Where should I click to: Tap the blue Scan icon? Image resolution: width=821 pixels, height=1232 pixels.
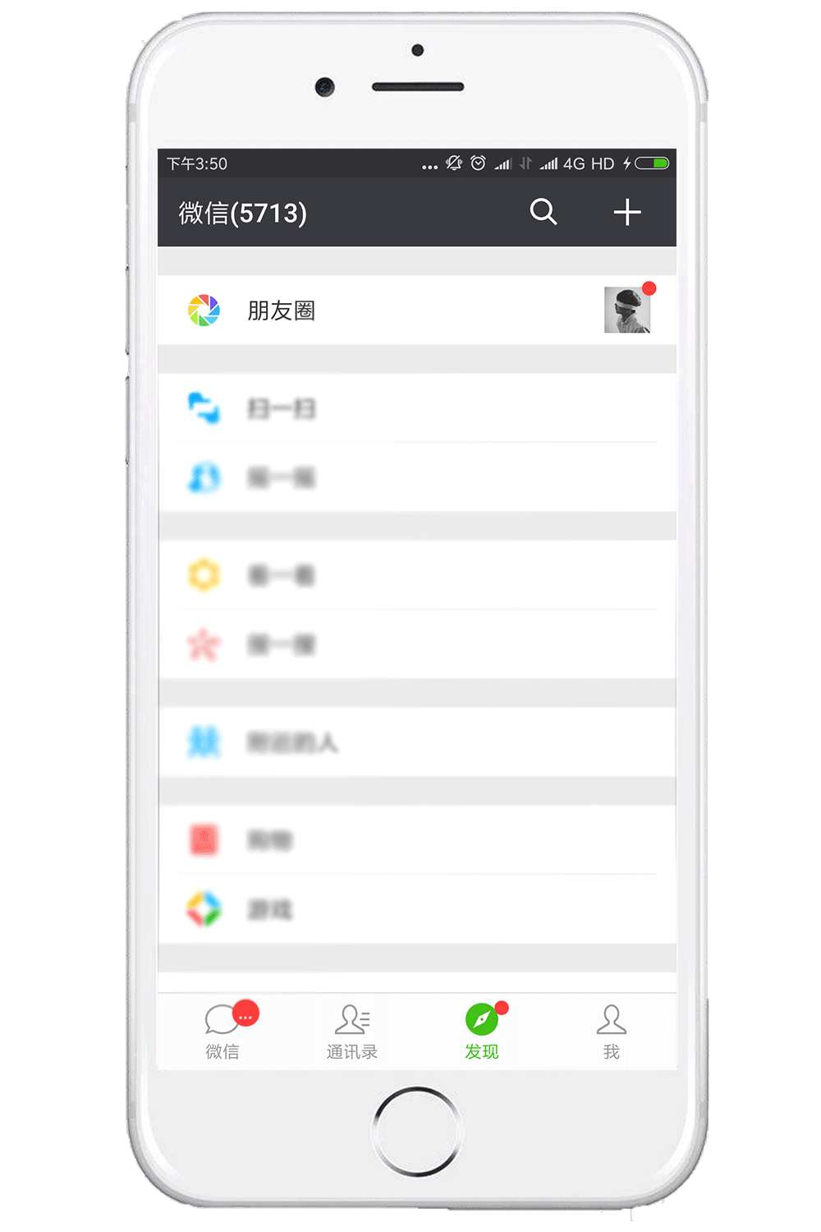[x=204, y=408]
